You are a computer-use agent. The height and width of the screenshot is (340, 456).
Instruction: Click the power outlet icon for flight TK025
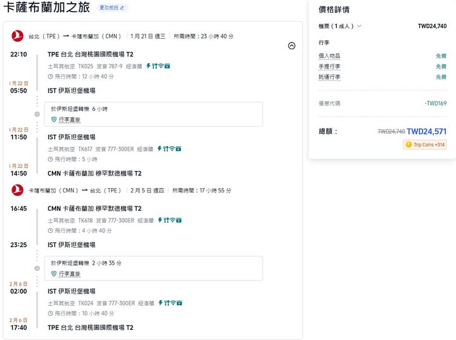point(149,66)
